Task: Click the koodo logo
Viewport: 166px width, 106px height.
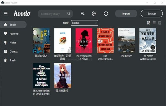Action: pyautogui.click(x=22, y=13)
